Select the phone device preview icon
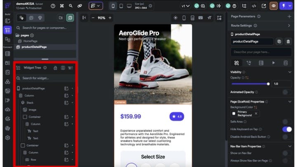 click(x=113, y=6)
